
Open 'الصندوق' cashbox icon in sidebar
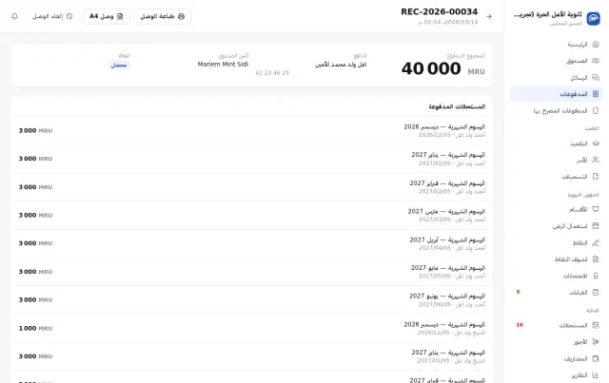coord(596,61)
